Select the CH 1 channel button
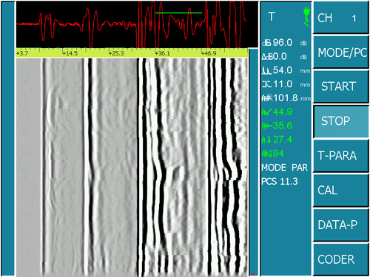370x277 pixels. (341, 18)
